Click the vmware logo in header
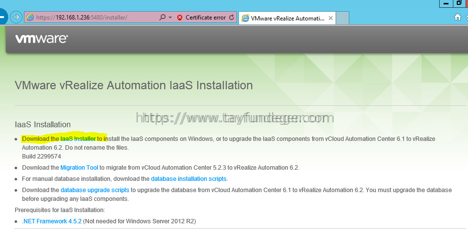Screen dimensions: 468x235 click(x=42, y=39)
